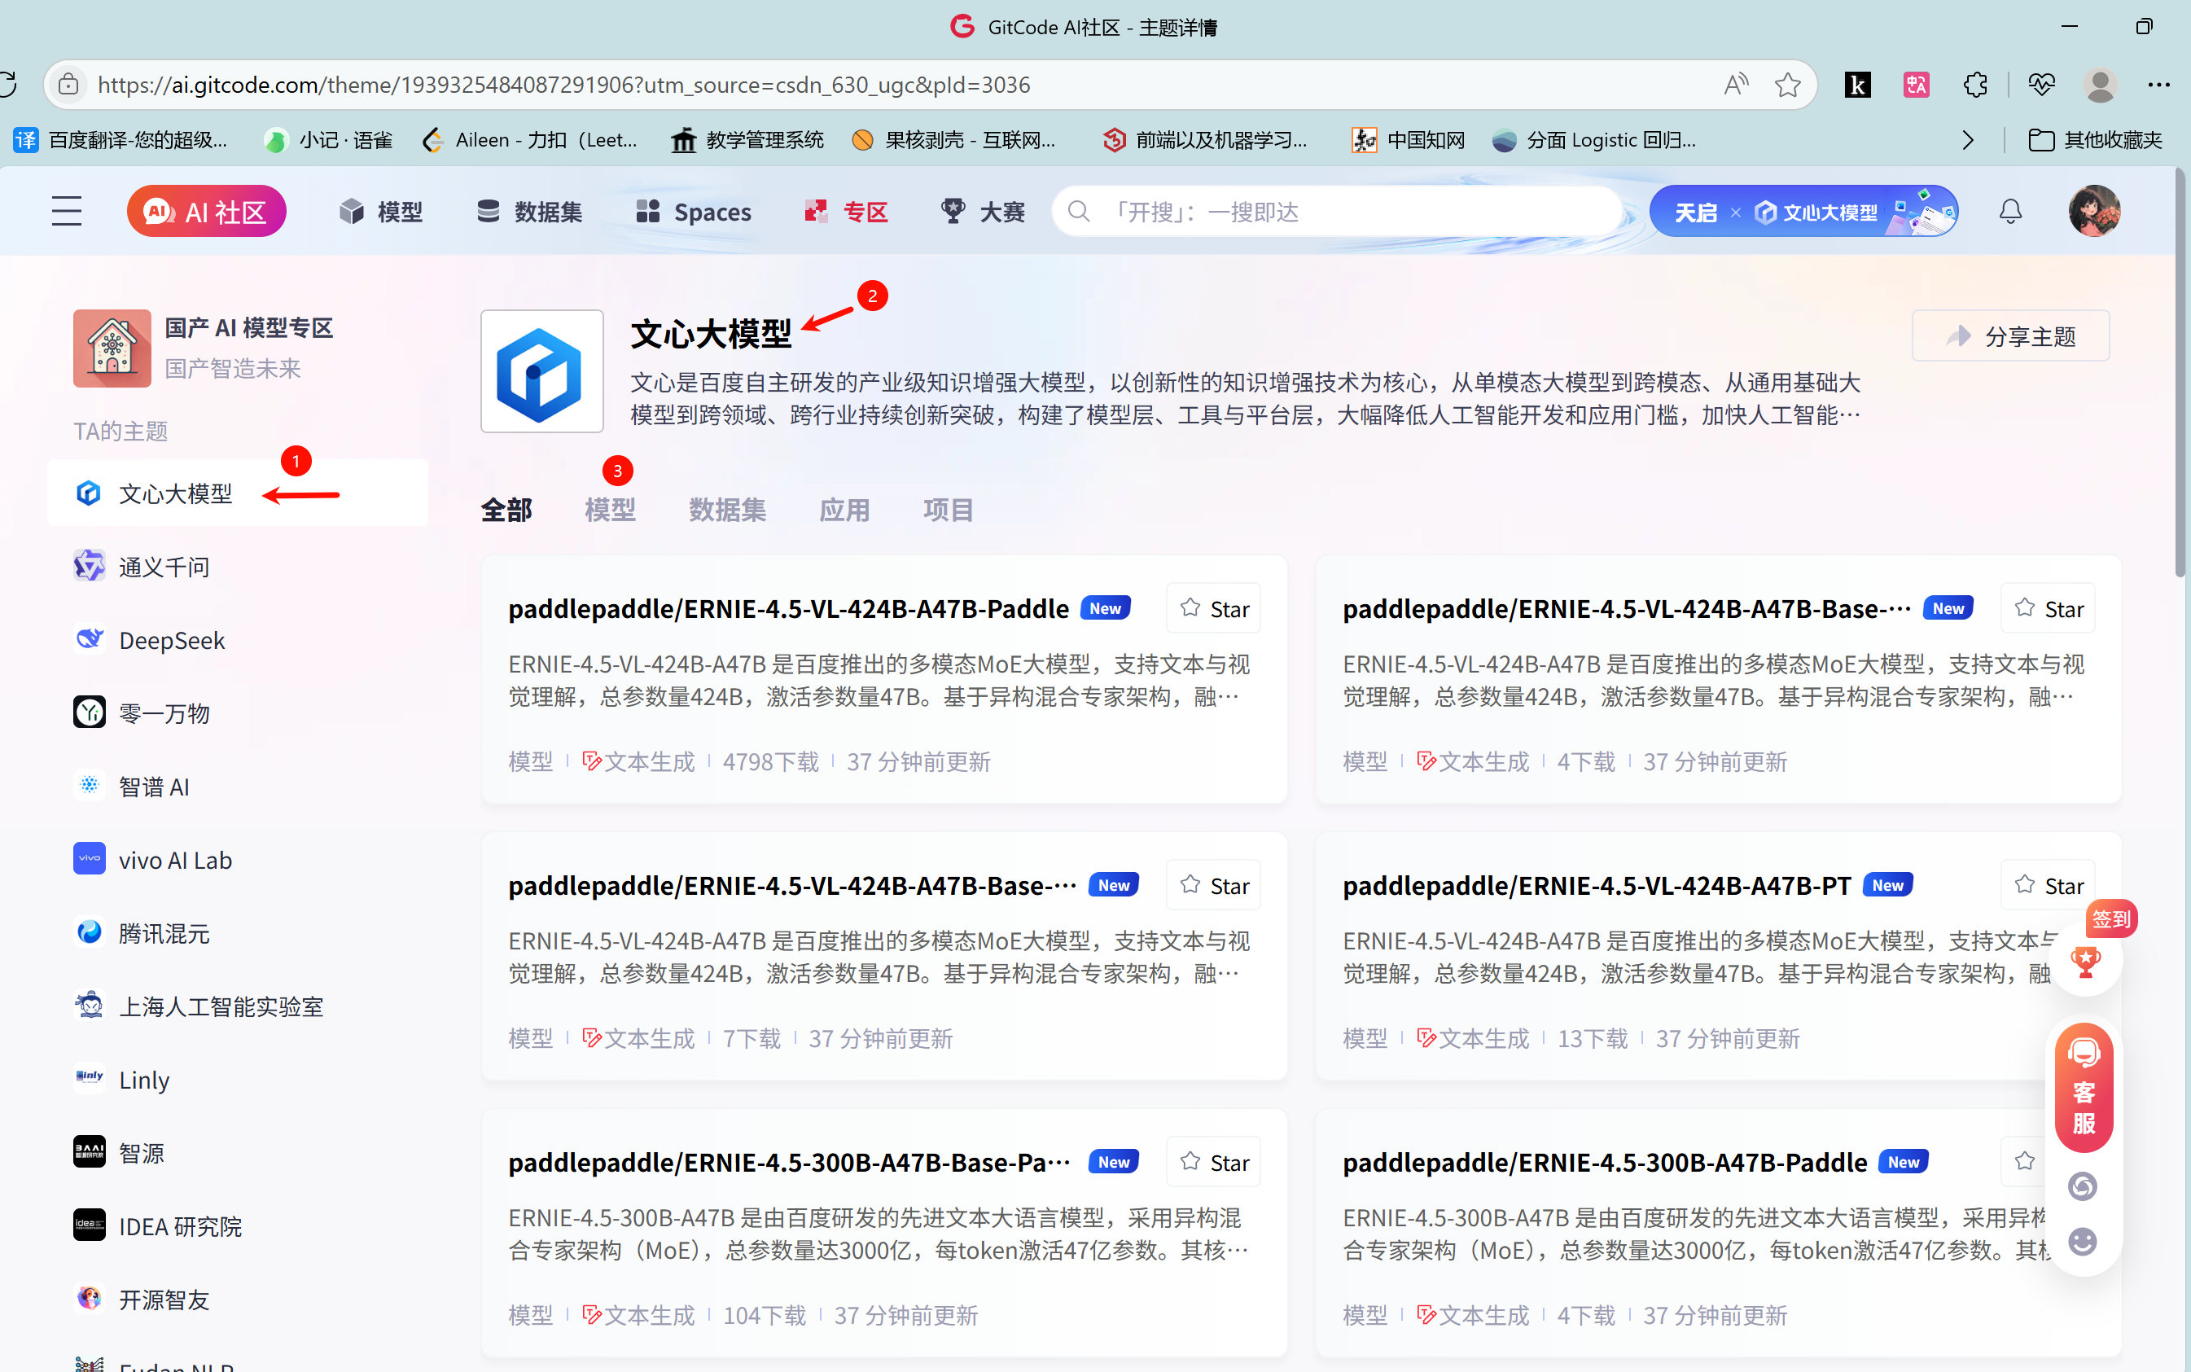The image size is (2191, 1372).
Task: Select 智源 in the sidebar
Action: [238, 1152]
